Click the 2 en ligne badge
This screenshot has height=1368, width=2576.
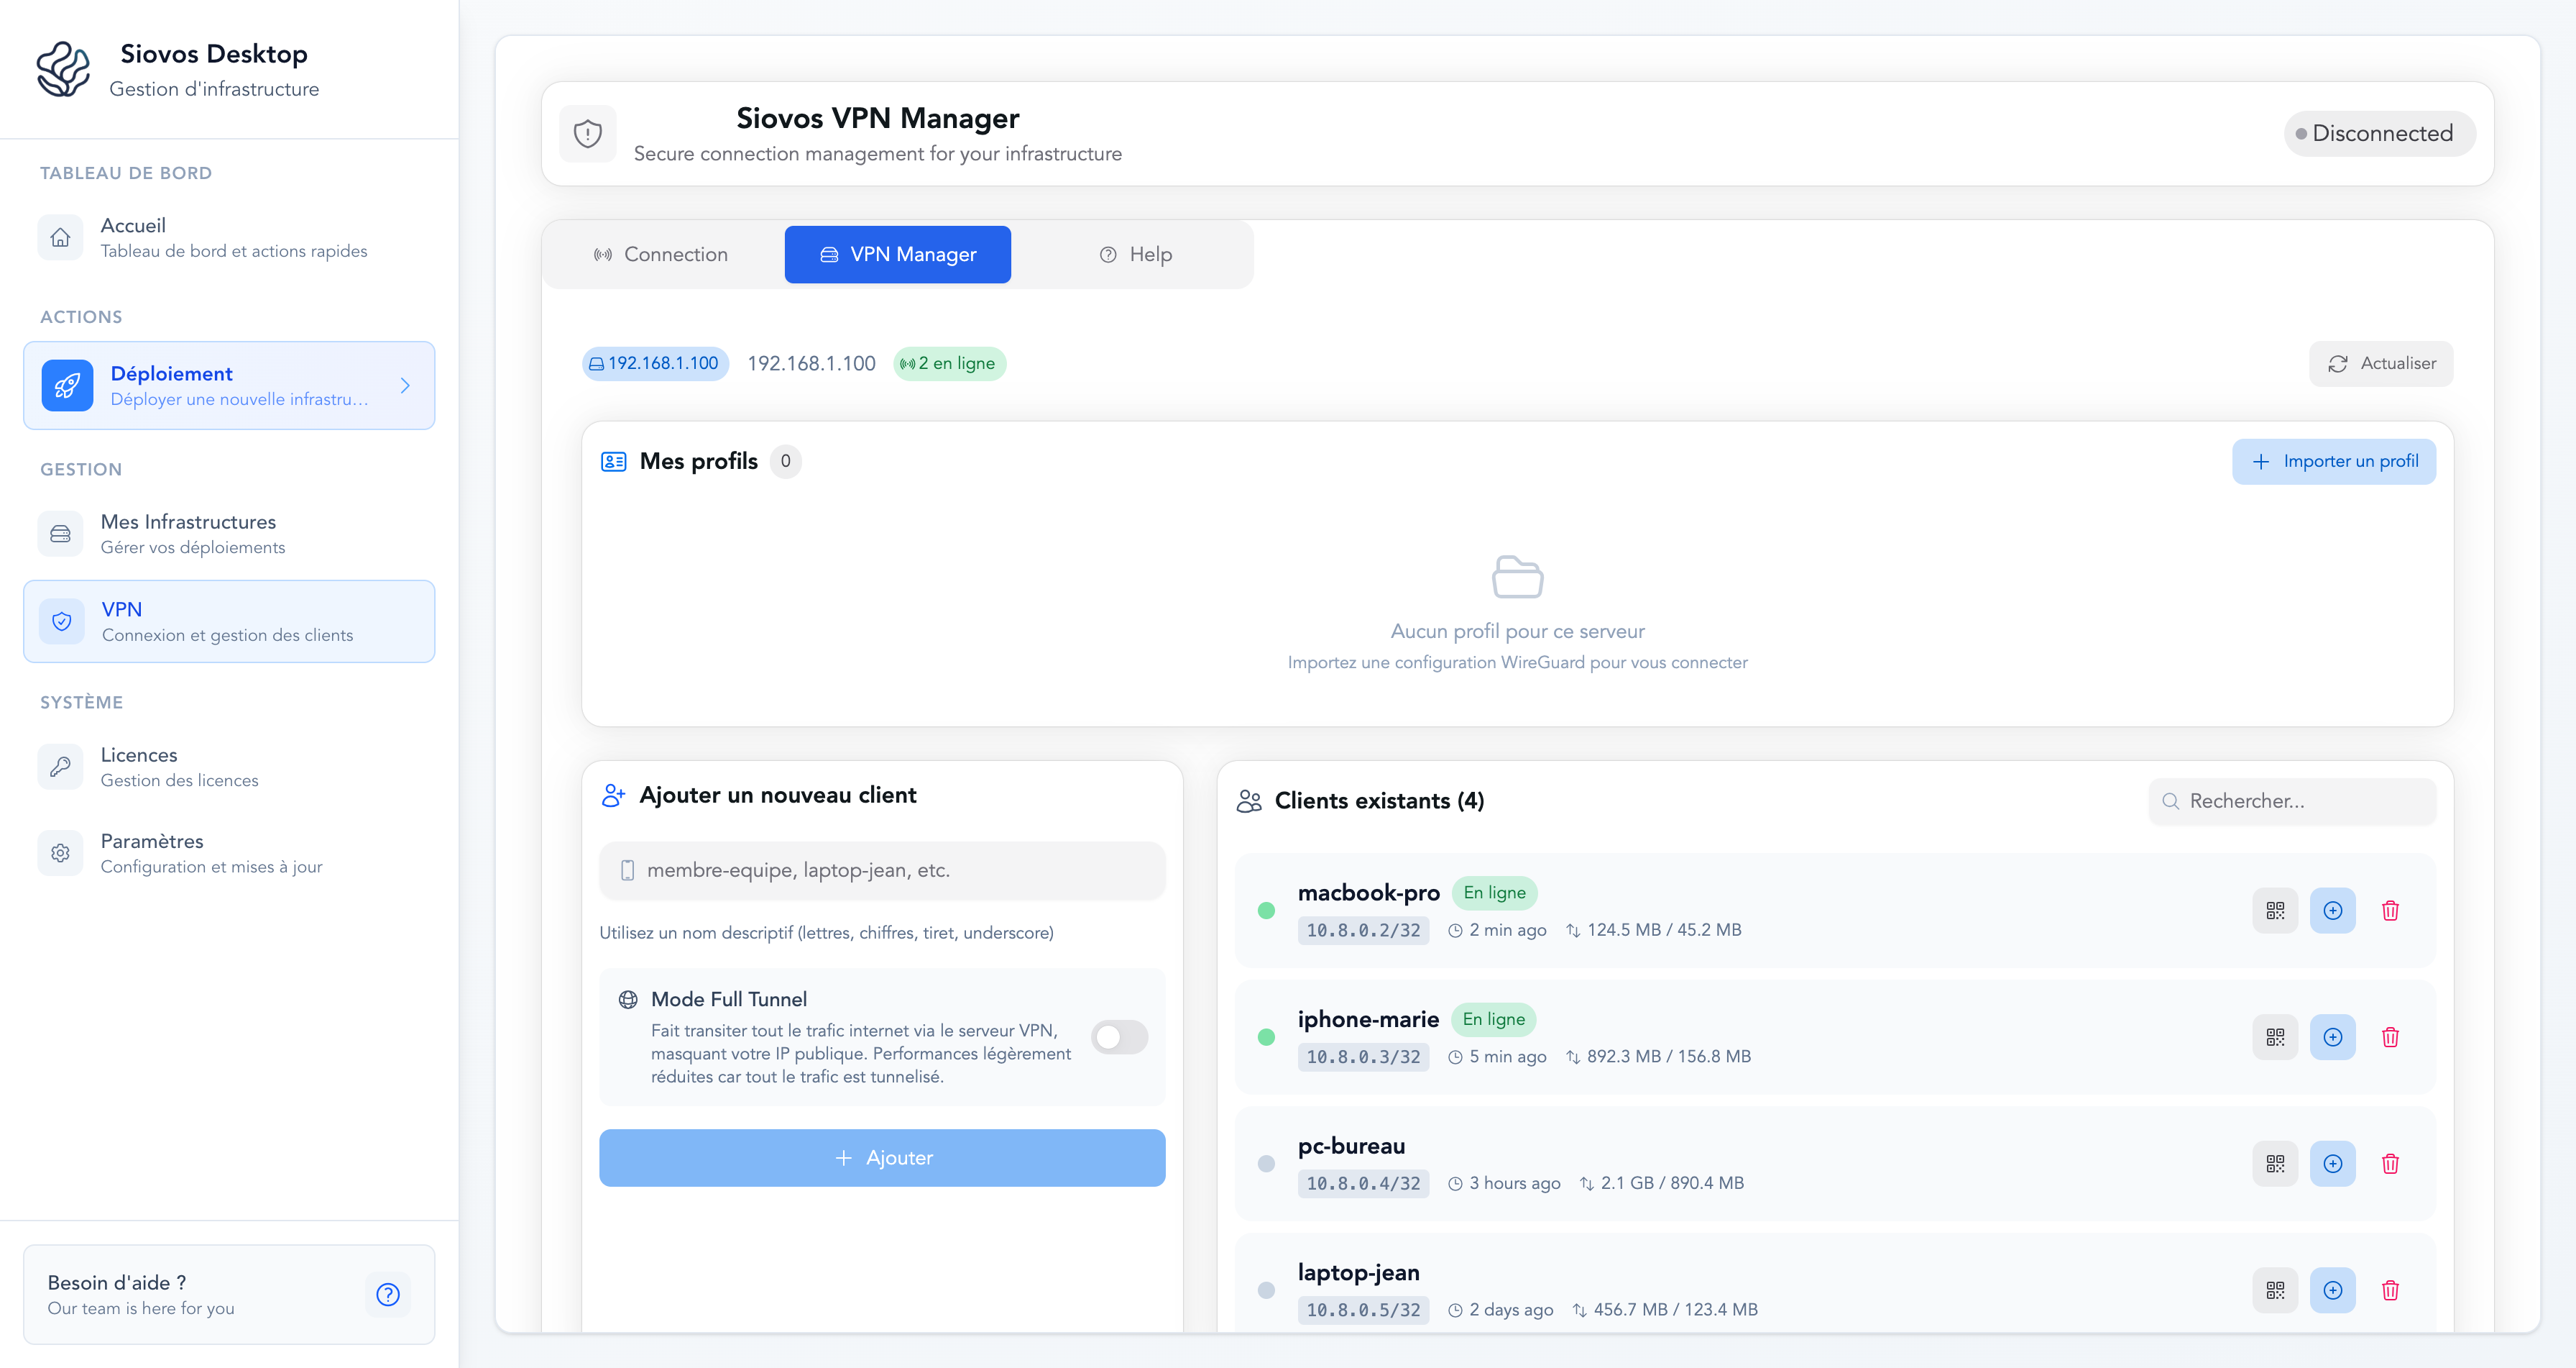[x=949, y=363]
